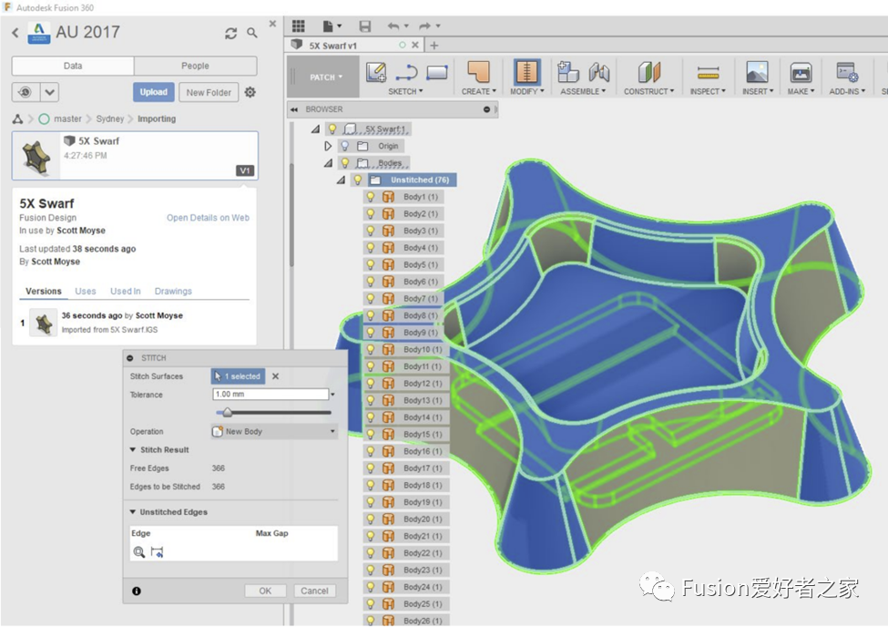Click the Upload button

[153, 92]
